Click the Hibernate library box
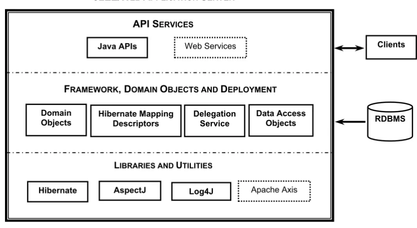 tap(57, 191)
